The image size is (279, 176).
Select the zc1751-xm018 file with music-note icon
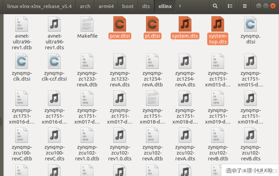pyautogui.click(x=185, y=107)
